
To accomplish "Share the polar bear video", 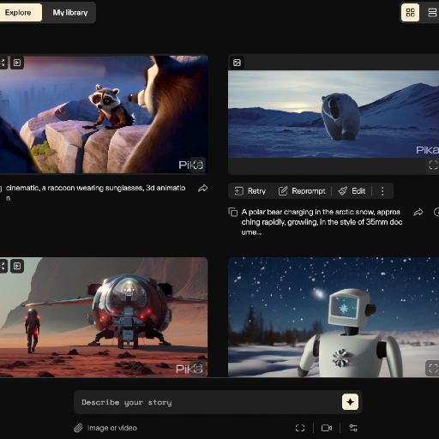I will [x=418, y=213].
